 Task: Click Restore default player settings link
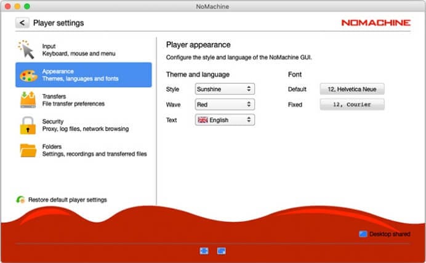(x=67, y=200)
